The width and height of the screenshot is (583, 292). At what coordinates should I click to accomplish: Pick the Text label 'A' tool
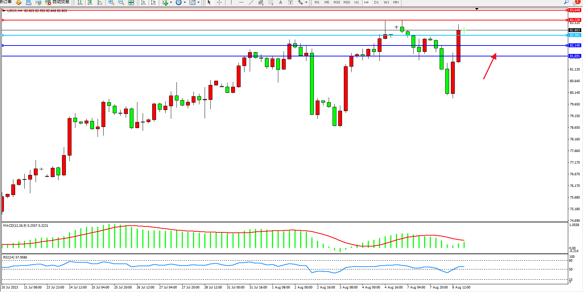coord(280,2)
